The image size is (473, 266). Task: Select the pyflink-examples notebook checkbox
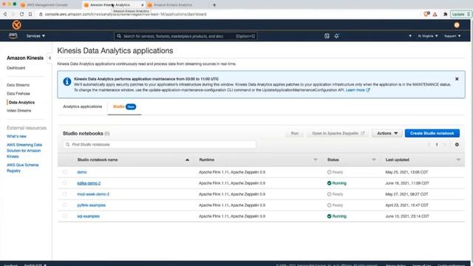tap(65, 205)
